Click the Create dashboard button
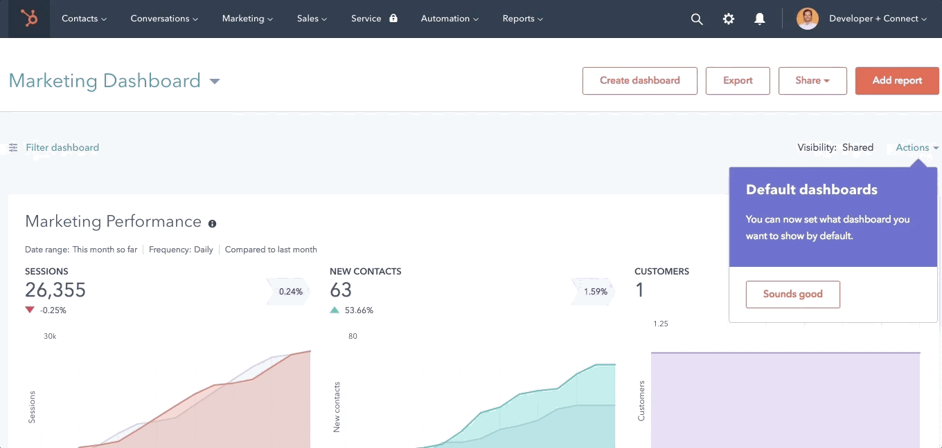The image size is (942, 448). pyautogui.click(x=639, y=80)
